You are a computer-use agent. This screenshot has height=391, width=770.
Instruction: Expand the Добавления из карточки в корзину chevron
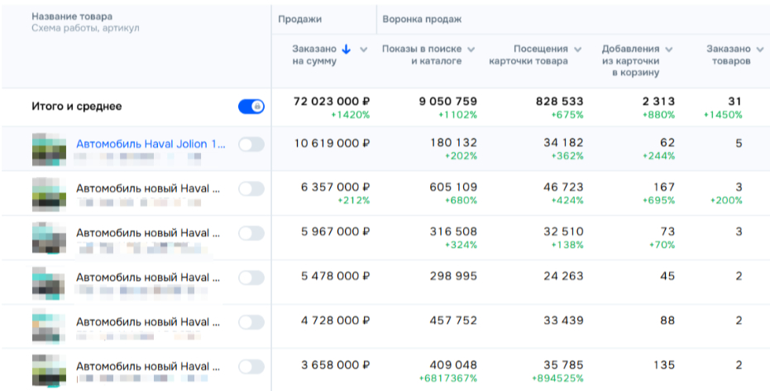(668, 50)
